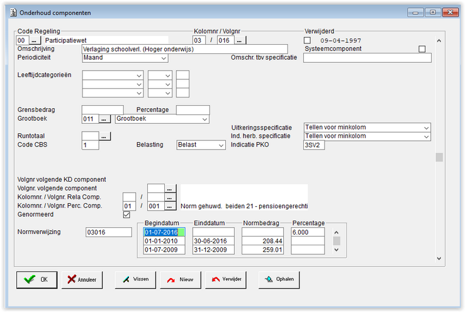
Task: Open the second Leeftijdcategorieën wide dropdown
Action: 113,84
